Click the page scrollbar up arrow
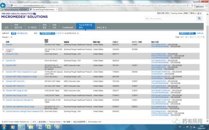Viewport: 209px width, 130px height. tap(207, 14)
